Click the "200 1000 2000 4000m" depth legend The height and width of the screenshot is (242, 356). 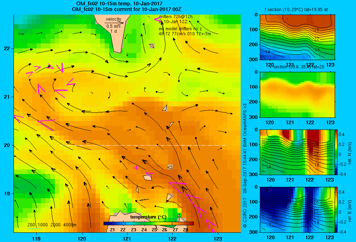pyautogui.click(x=52, y=225)
